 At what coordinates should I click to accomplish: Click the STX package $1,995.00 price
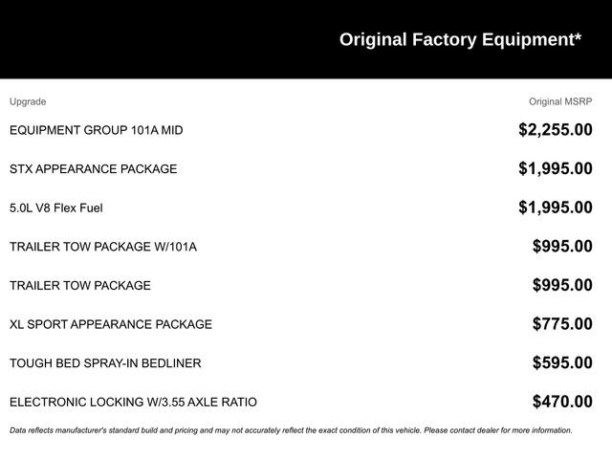tap(555, 169)
